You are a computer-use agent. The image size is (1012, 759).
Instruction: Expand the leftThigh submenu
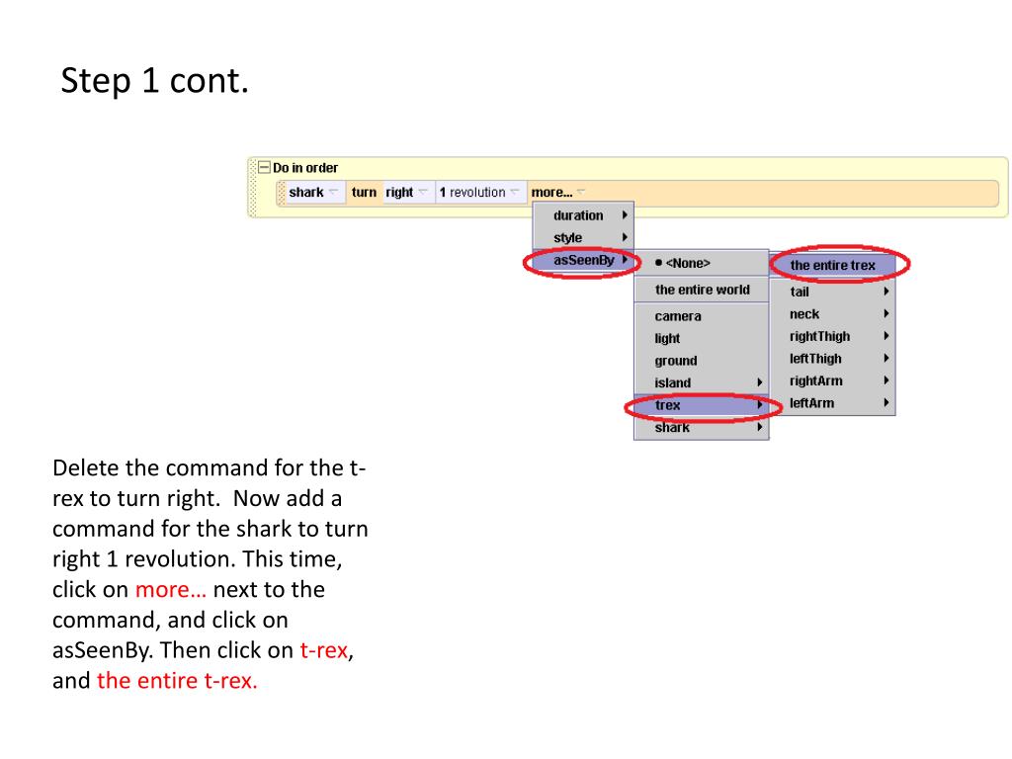(x=832, y=358)
